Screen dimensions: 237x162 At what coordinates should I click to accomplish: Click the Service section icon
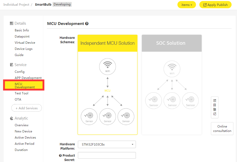(11, 65)
